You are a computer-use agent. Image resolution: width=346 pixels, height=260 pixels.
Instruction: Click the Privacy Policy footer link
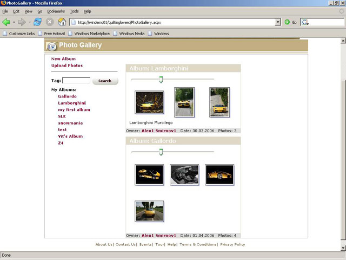tap(232, 244)
